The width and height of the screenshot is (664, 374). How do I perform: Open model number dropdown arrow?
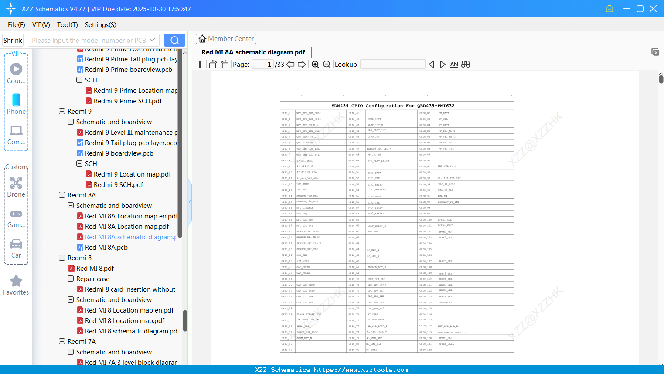(x=152, y=40)
